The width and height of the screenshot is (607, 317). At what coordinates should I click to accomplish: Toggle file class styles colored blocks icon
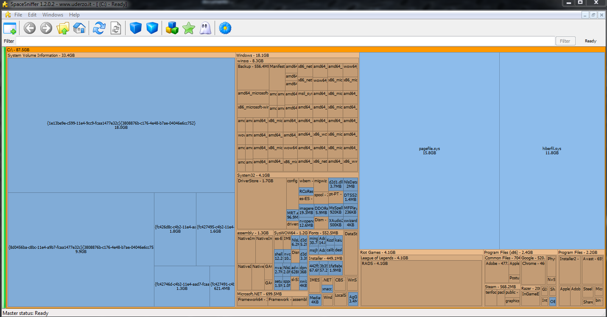[x=172, y=28]
